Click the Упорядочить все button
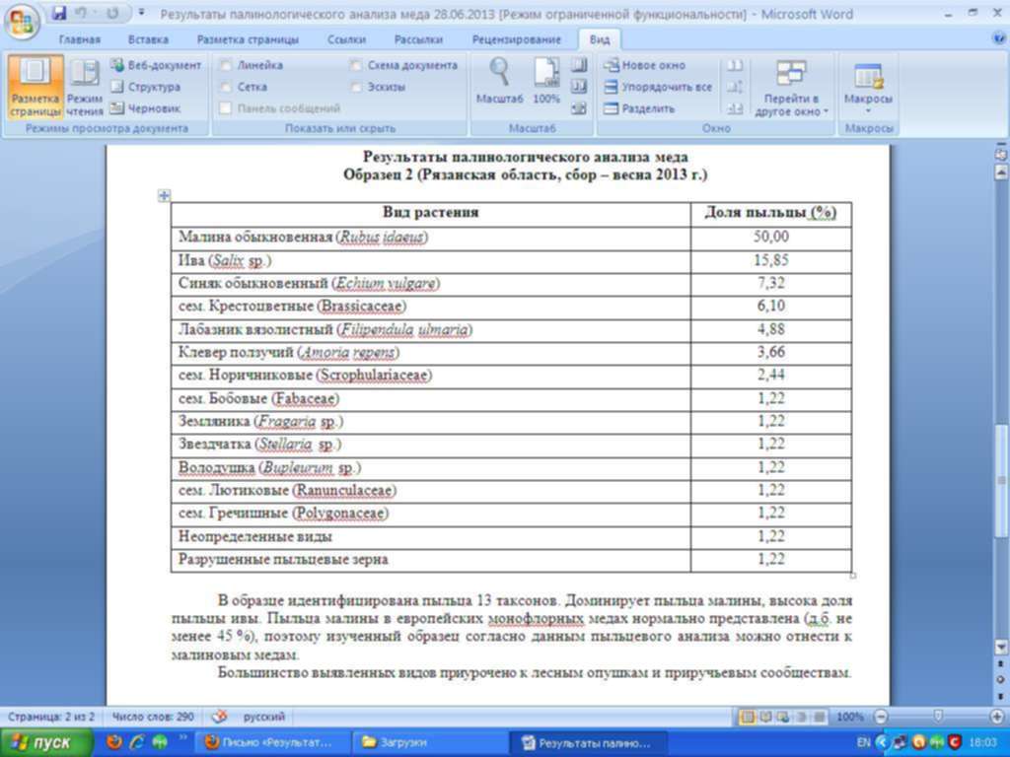 pos(657,87)
